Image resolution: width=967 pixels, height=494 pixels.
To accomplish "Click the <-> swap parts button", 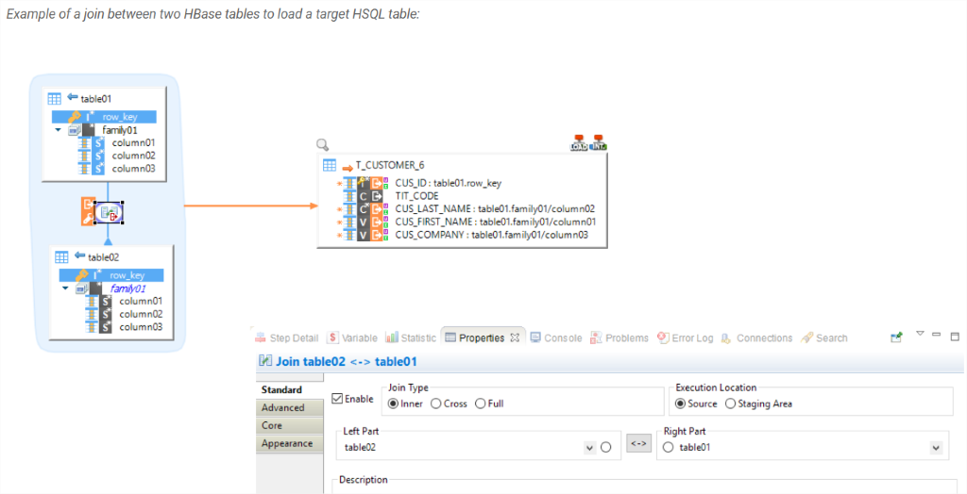I will [x=639, y=443].
